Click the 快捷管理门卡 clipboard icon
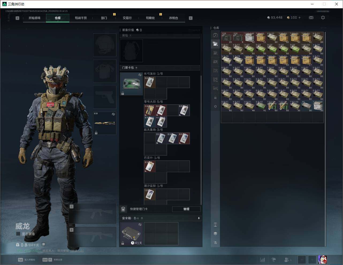This screenshot has width=343, height=265. pyautogui.click(x=123, y=209)
